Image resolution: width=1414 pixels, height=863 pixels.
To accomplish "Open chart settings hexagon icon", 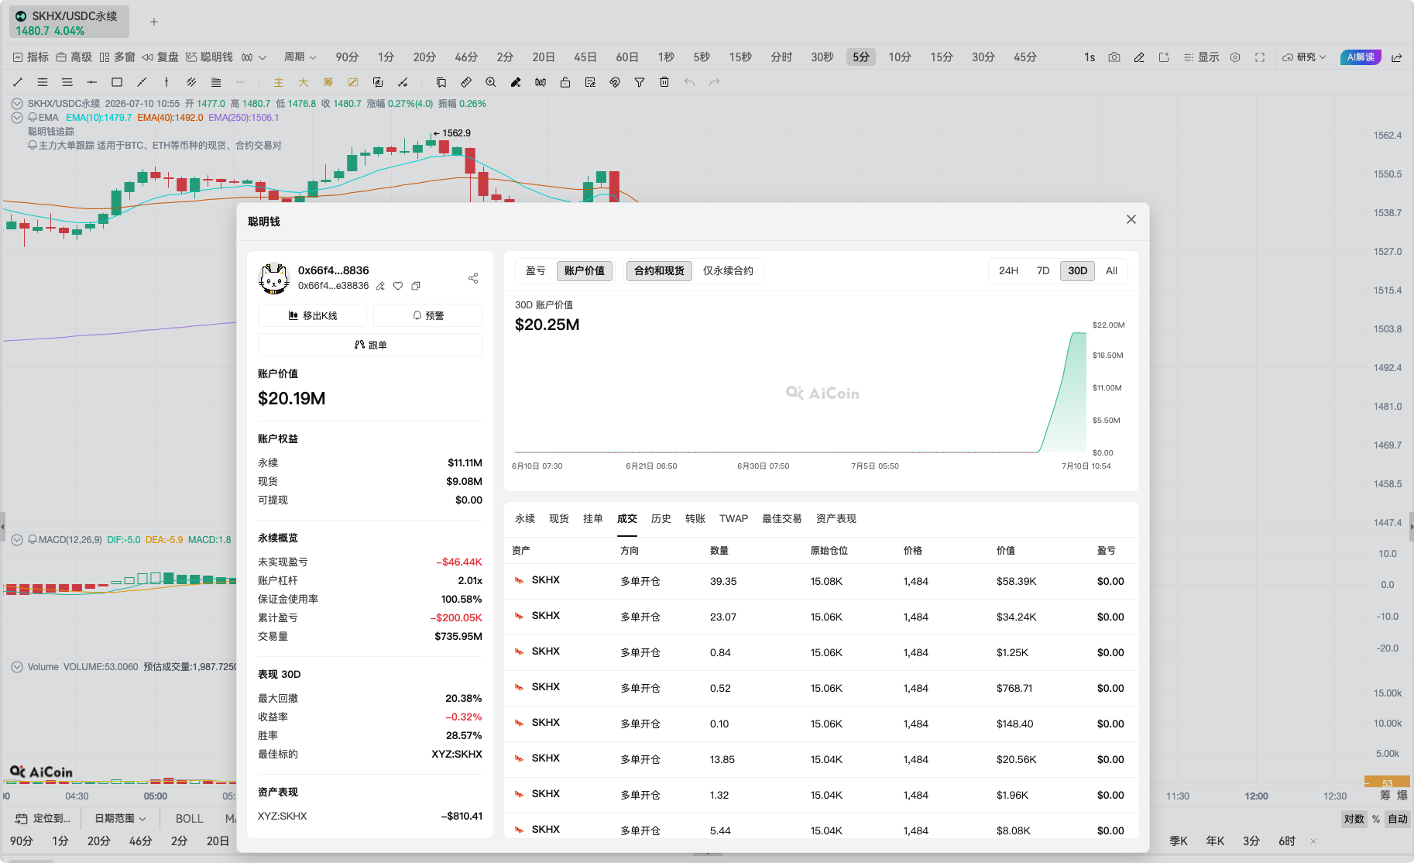I will coord(1235,57).
